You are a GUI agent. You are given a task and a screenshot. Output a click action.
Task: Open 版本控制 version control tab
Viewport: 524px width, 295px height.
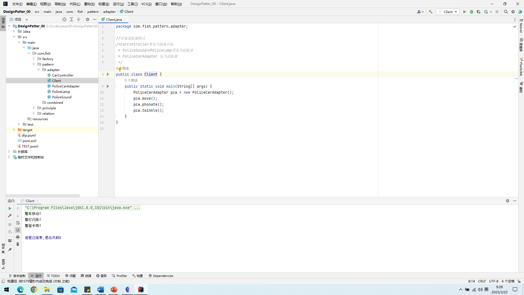click(x=17, y=276)
